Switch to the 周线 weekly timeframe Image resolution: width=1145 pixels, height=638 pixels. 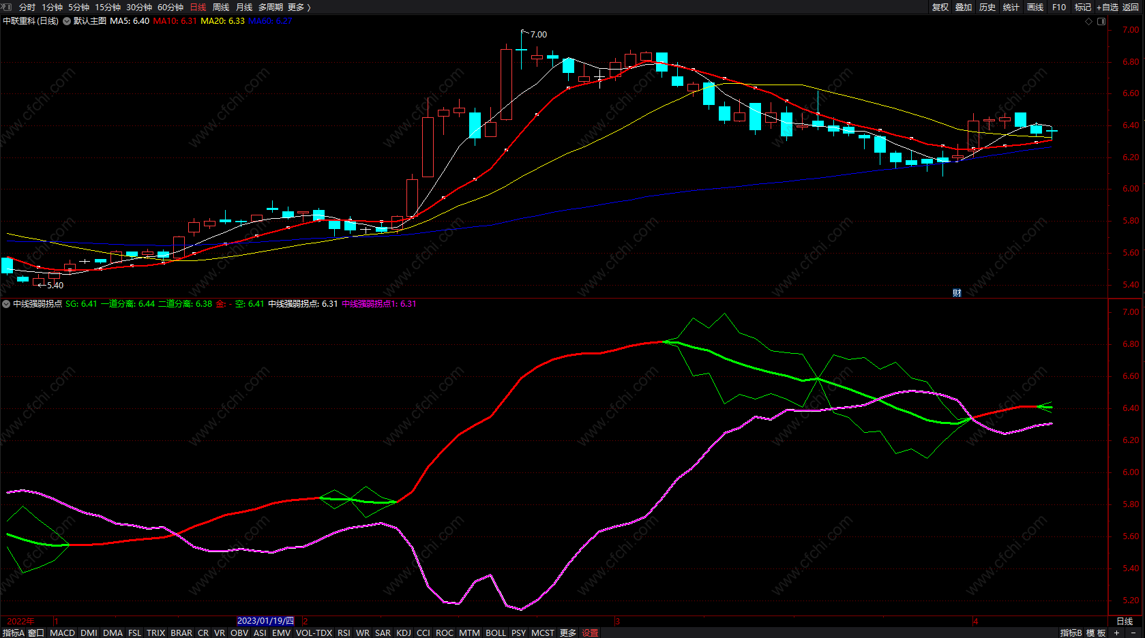click(221, 7)
